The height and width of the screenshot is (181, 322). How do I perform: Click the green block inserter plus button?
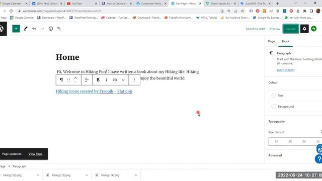tap(16, 29)
